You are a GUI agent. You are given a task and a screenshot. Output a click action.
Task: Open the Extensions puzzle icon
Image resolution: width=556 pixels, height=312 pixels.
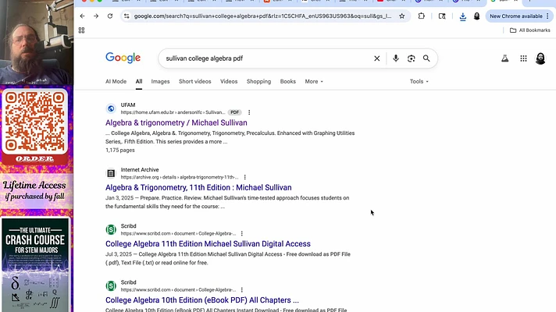[421, 16]
